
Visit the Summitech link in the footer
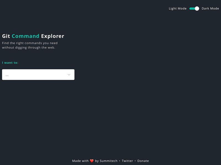108,161
